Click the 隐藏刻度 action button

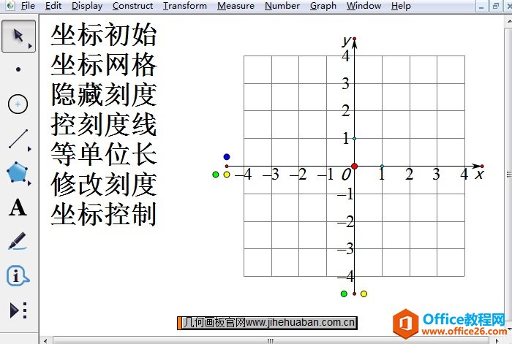[x=104, y=94]
